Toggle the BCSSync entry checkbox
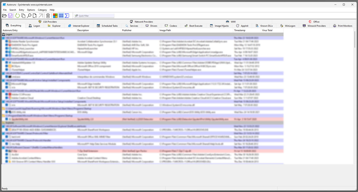The height and width of the screenshot is (192, 358). pos(7,66)
